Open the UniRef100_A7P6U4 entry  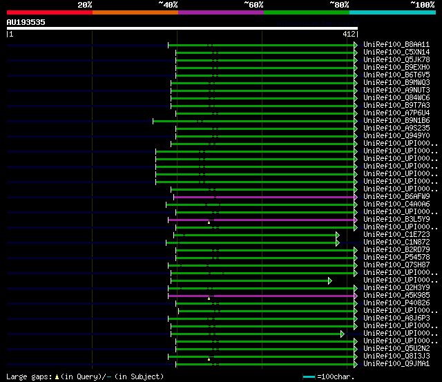(x=396, y=113)
